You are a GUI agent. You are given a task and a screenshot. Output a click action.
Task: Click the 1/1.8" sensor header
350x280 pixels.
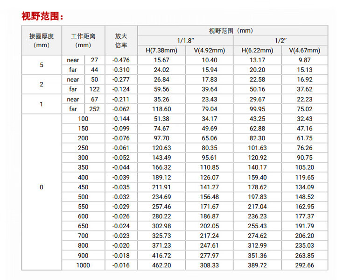pos(185,41)
